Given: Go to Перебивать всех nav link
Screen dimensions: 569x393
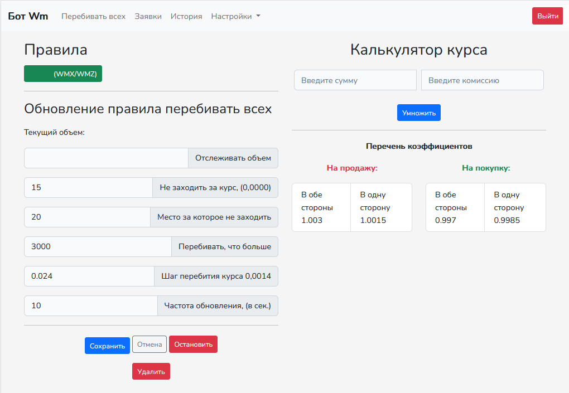Looking at the screenshot, I should click(x=93, y=16).
